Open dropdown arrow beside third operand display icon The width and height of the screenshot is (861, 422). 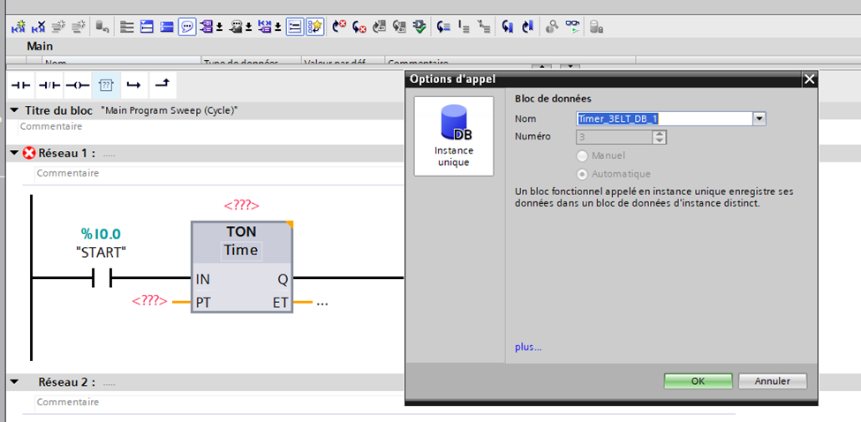[278, 26]
